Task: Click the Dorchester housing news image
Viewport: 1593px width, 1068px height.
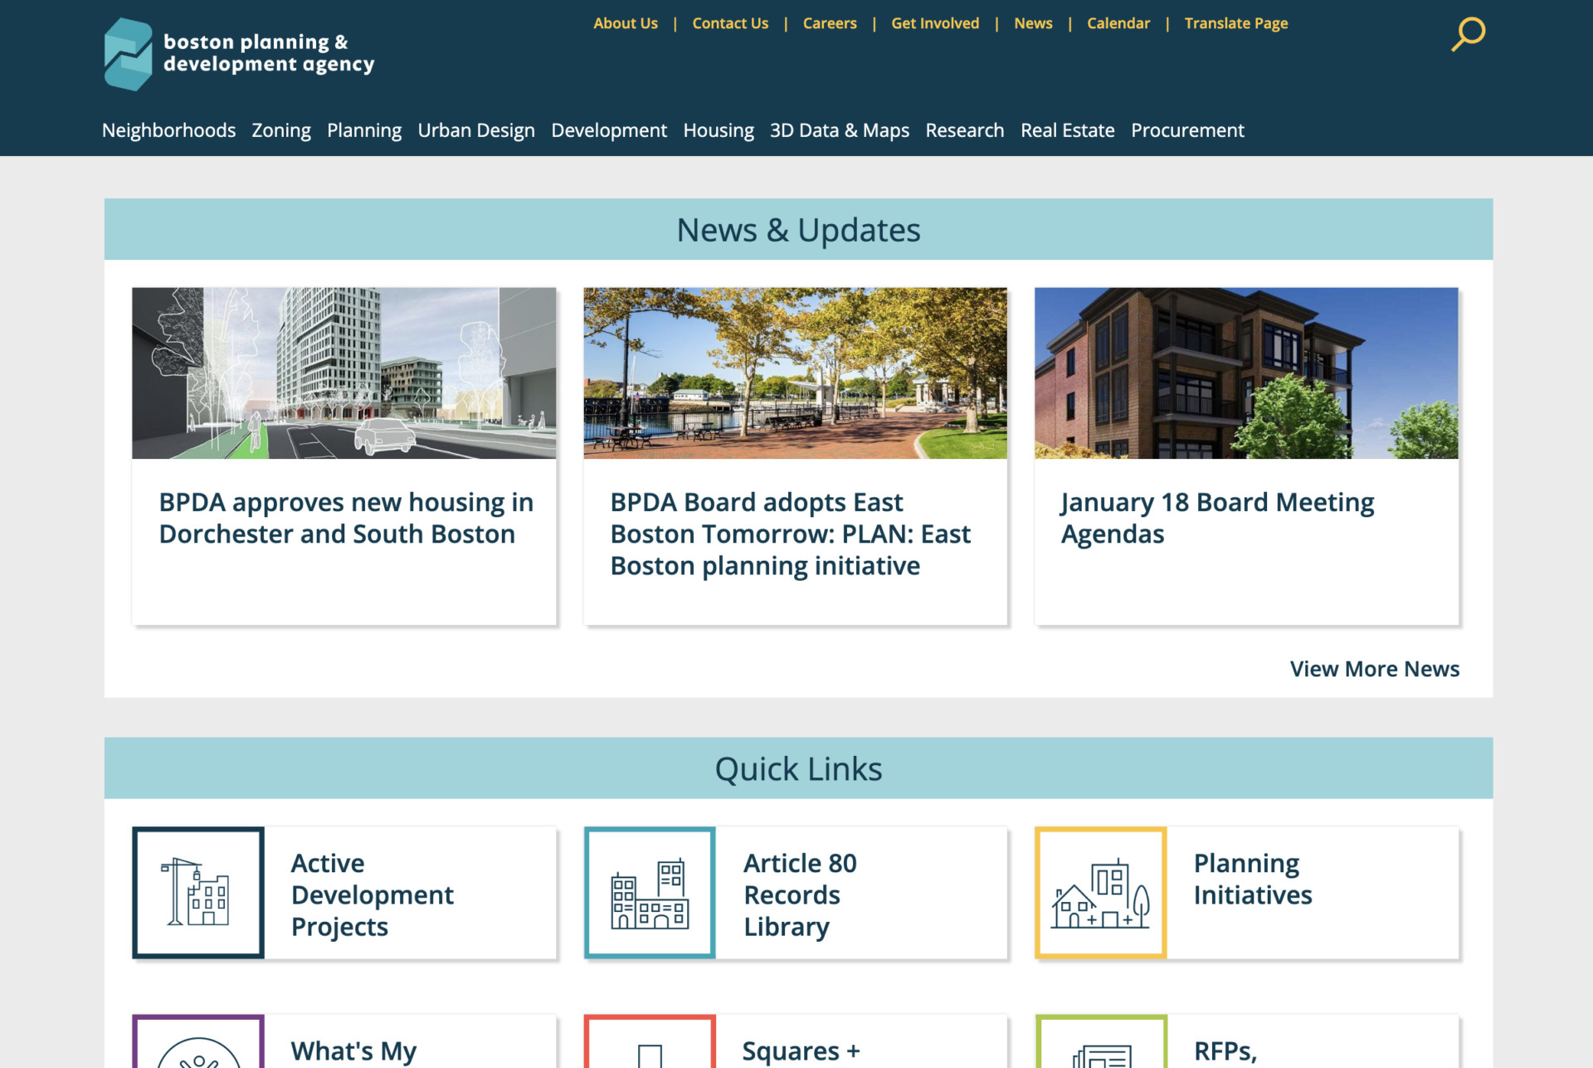Action: pos(343,373)
